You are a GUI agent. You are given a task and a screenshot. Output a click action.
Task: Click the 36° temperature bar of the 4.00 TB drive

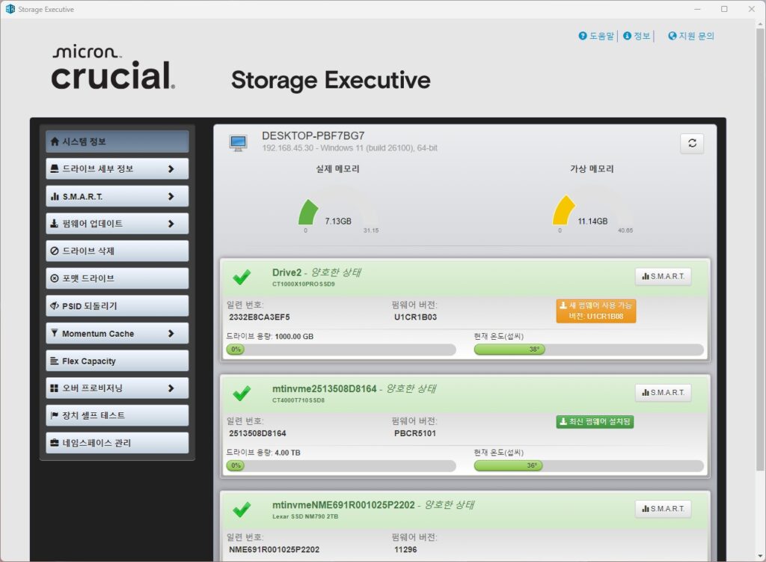[x=588, y=465]
